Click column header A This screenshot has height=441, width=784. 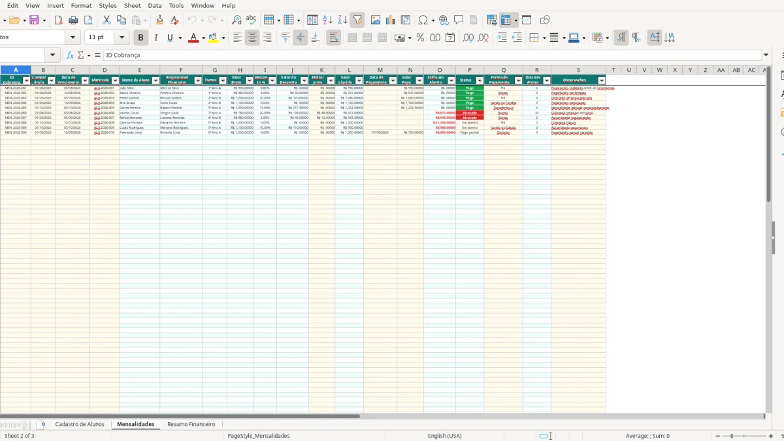[16, 70]
